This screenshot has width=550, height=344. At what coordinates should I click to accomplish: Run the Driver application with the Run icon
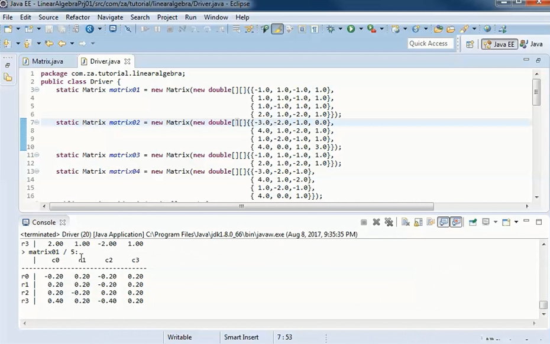pos(351,28)
